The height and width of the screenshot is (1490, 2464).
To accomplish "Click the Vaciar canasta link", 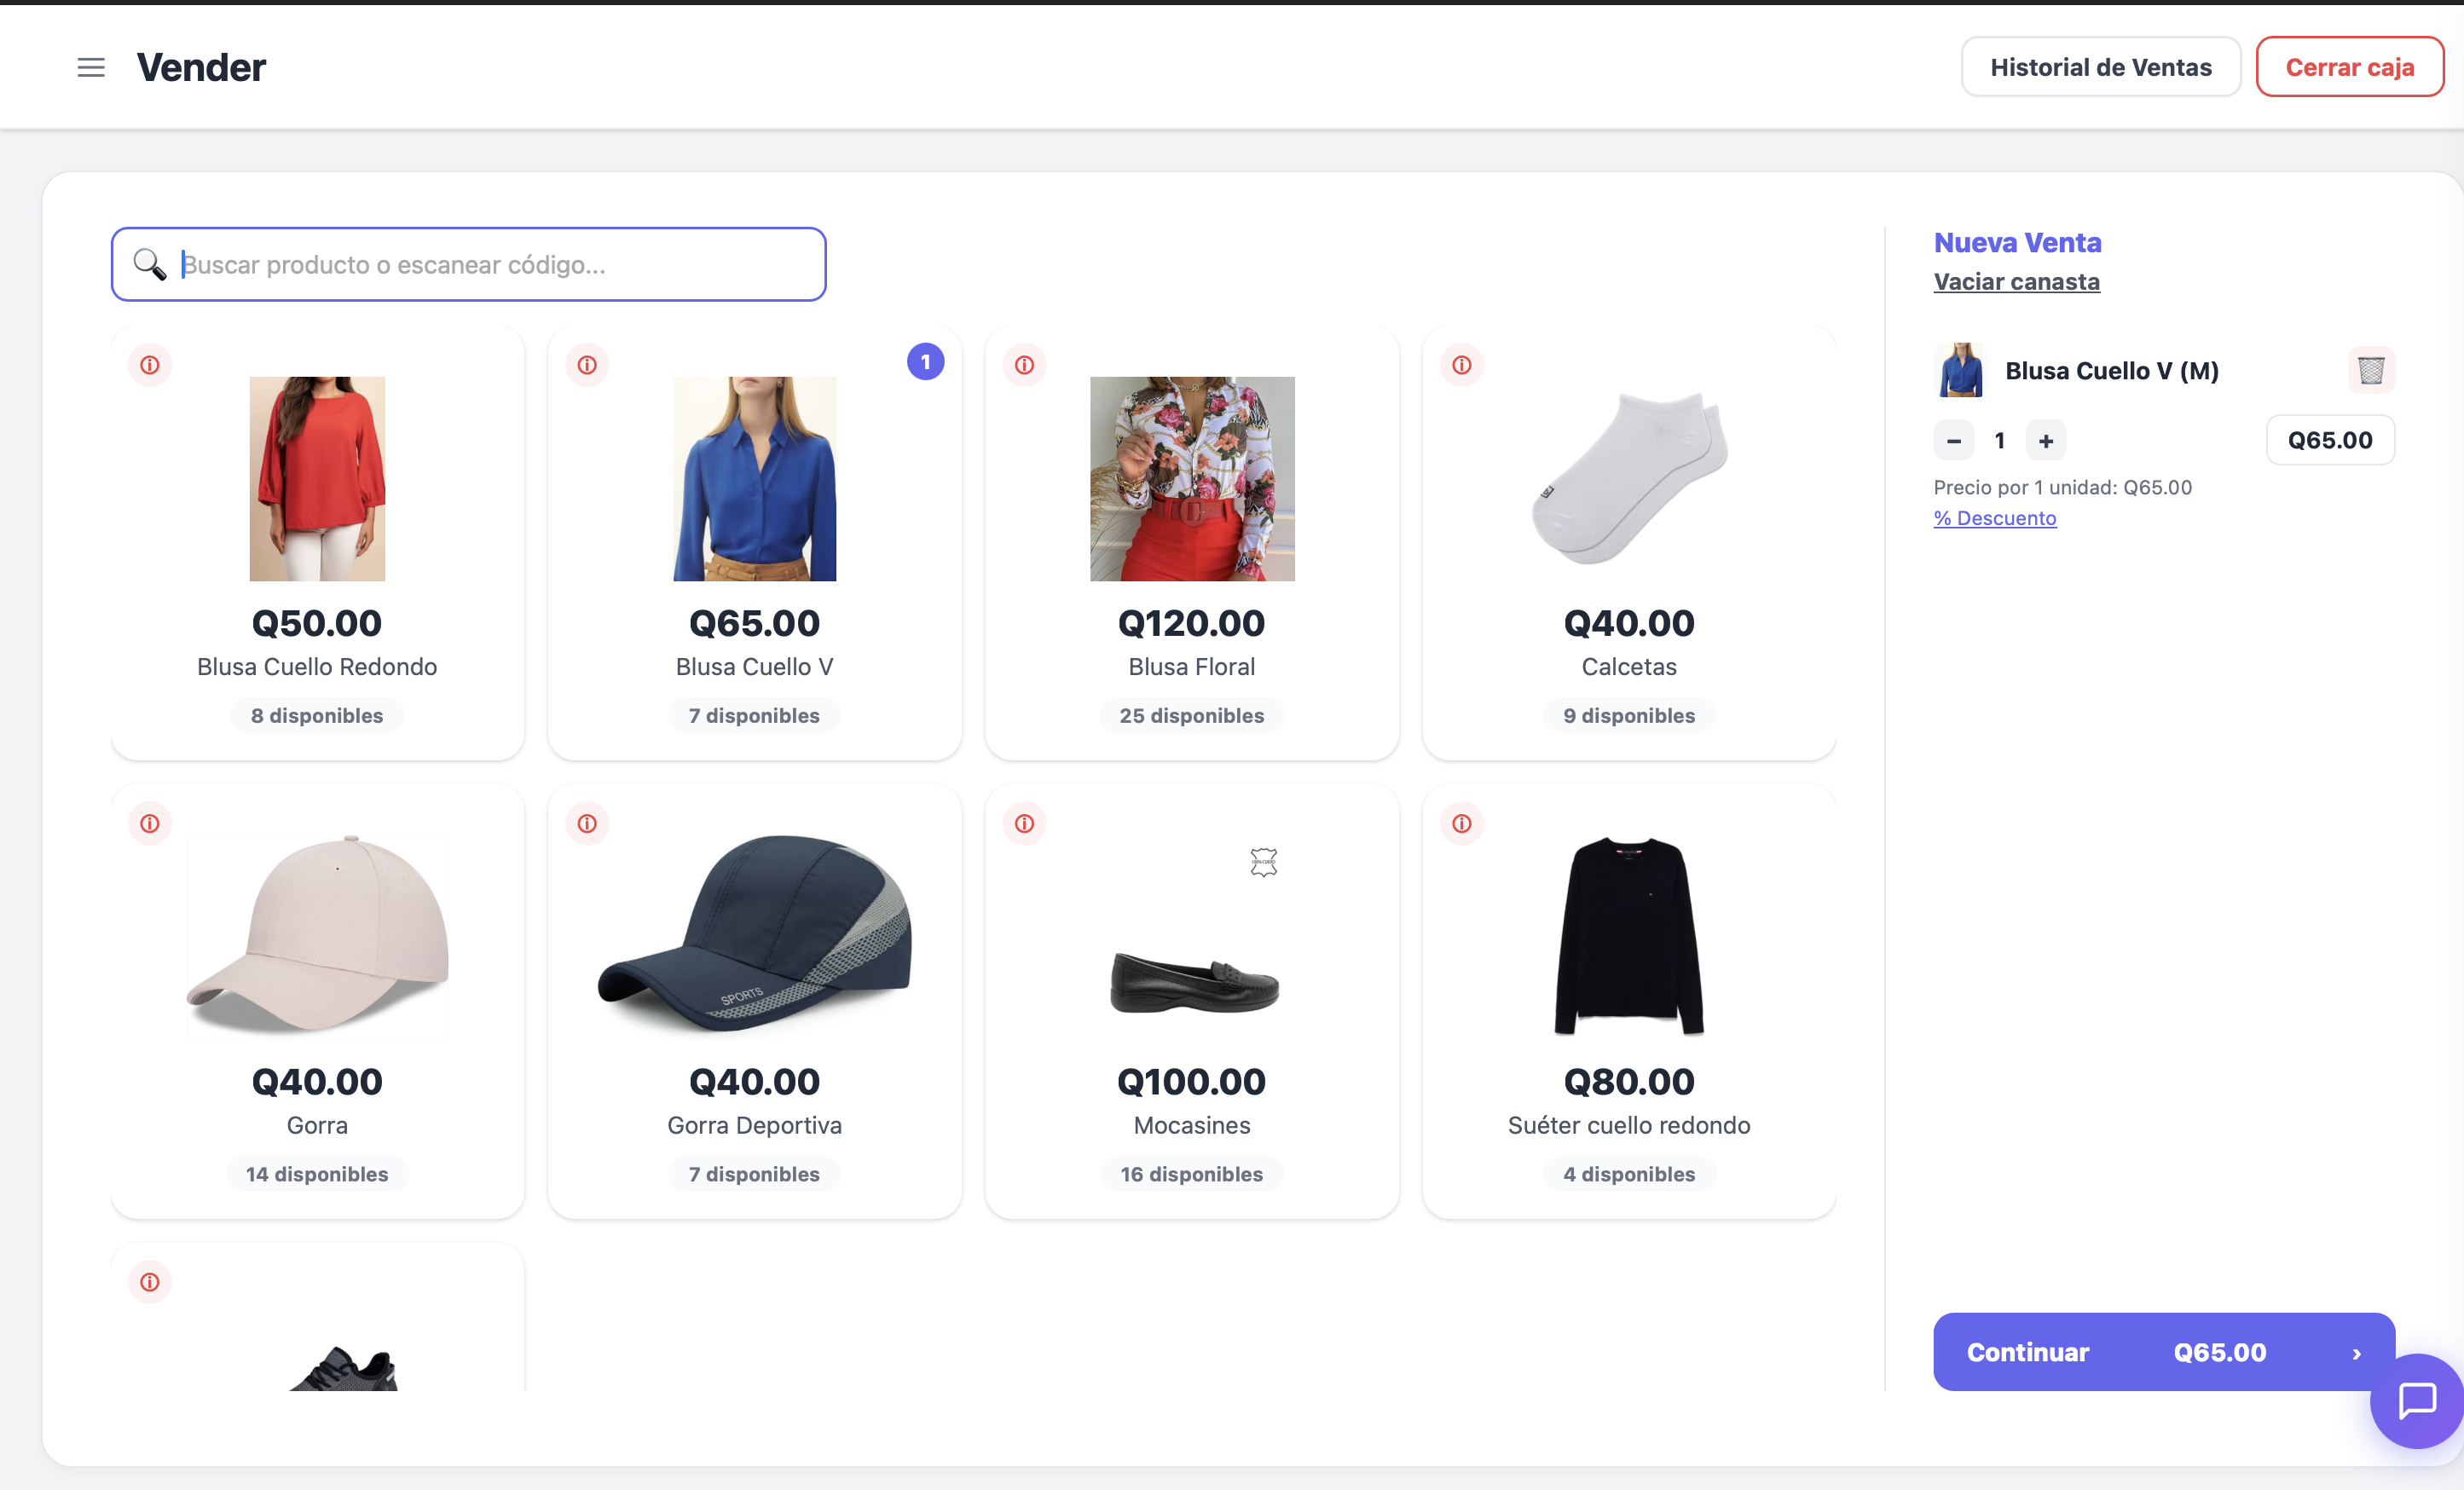I will click(x=2016, y=282).
